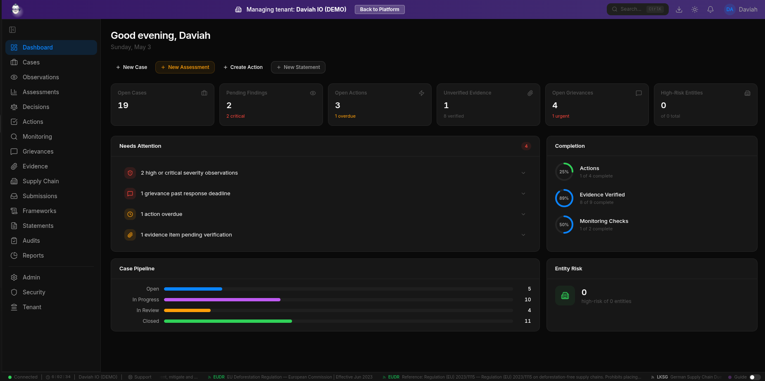Screen dimensions: 765x381
Task: Click the app logo avatar
Action: 16,9
